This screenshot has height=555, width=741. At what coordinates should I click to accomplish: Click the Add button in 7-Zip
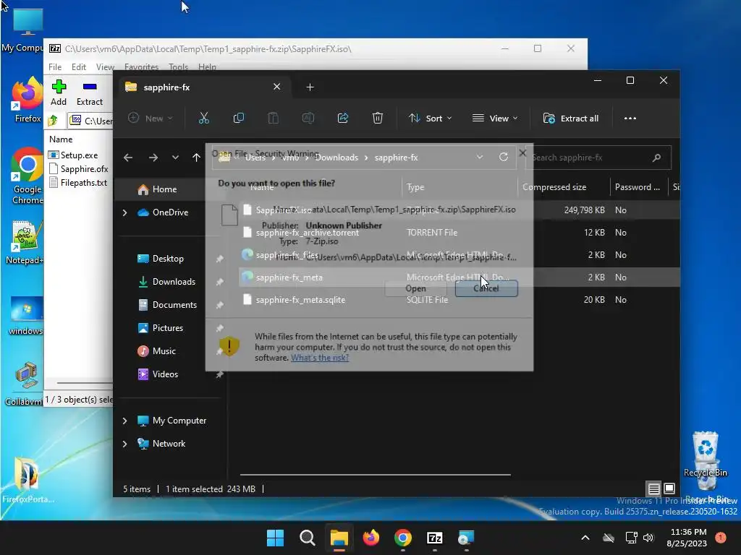pos(59,93)
